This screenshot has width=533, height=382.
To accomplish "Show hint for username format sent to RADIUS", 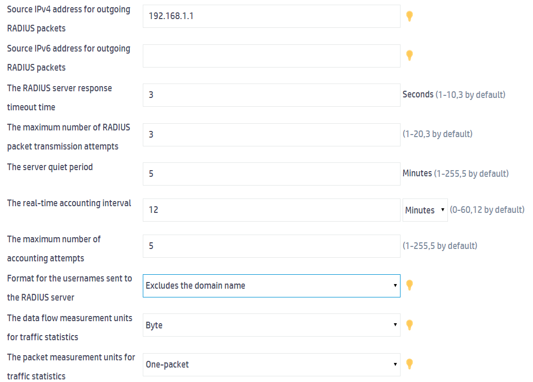I will coord(410,285).
